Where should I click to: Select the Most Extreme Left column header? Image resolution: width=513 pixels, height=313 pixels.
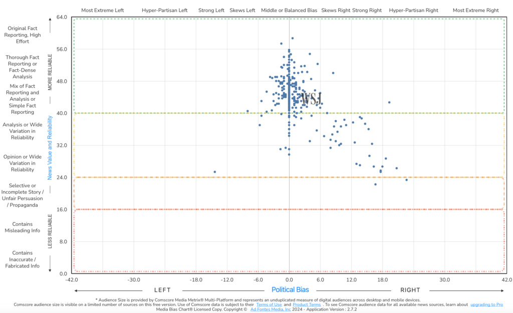point(102,10)
